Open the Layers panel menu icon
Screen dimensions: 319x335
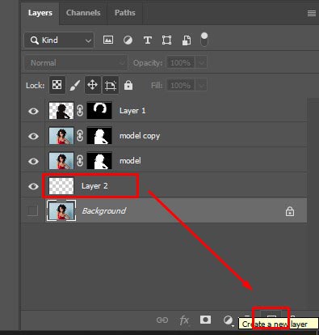pyautogui.click(x=312, y=13)
